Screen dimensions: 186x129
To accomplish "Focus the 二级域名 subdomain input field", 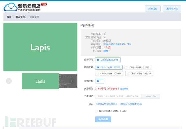I will (x=118, y=96).
